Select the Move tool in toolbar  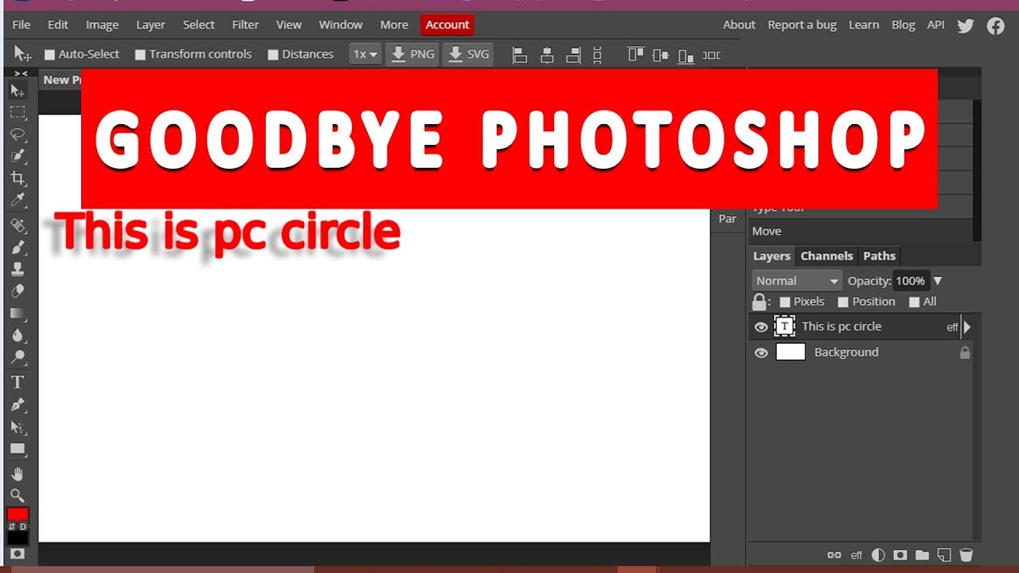pos(18,91)
